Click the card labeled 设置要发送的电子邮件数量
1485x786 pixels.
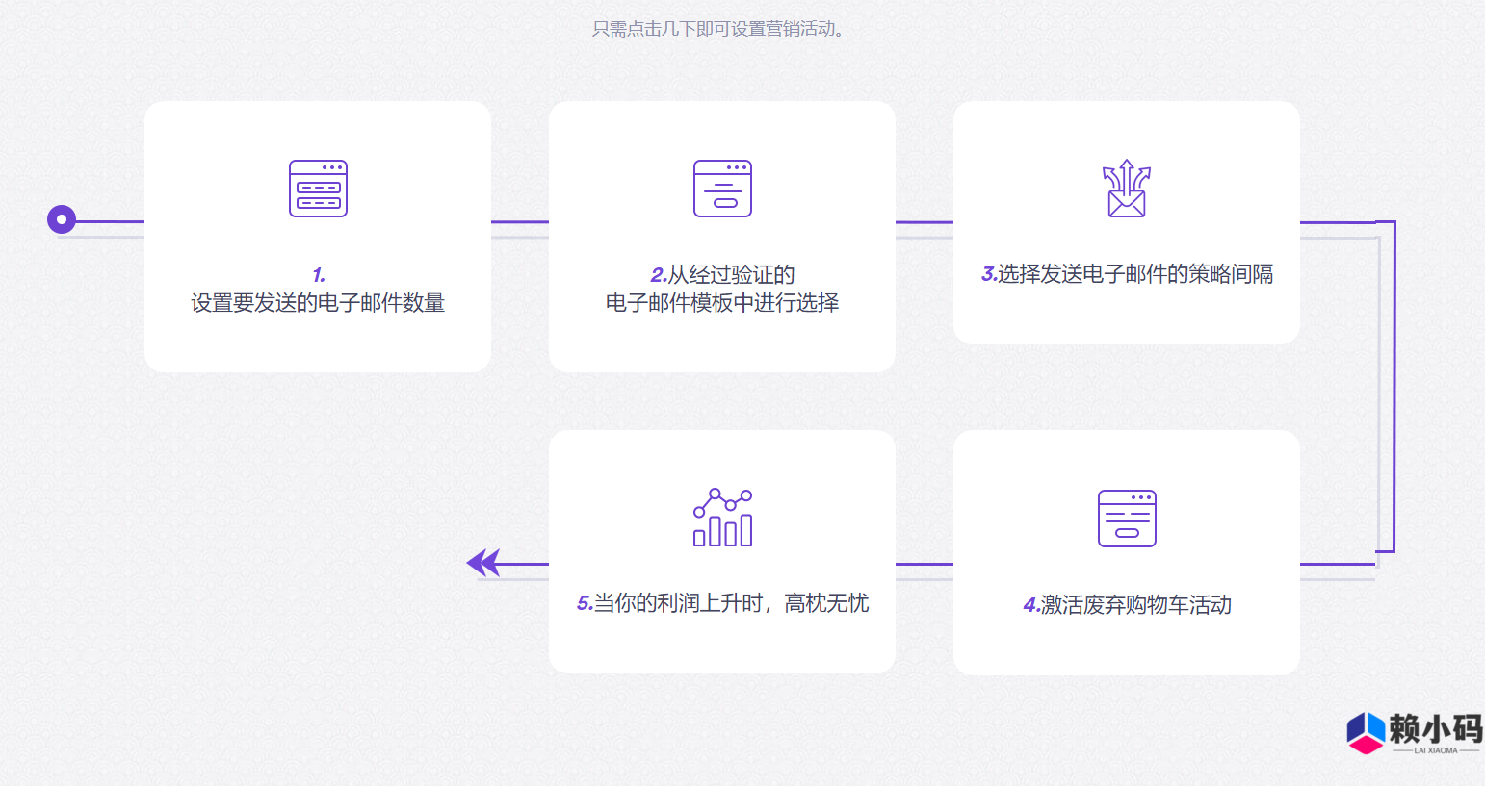318,236
